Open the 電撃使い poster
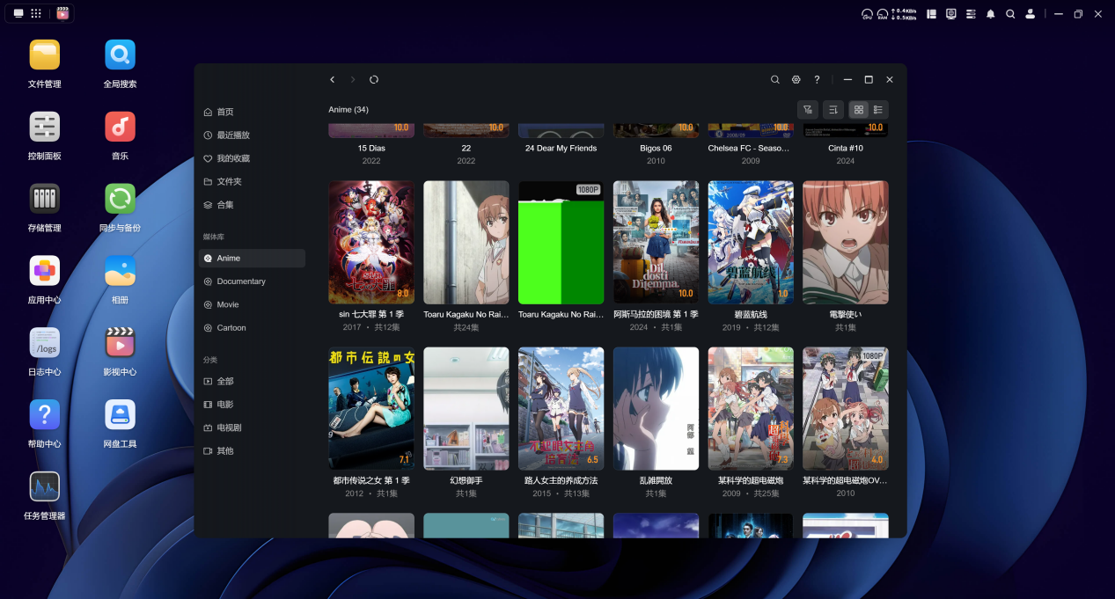Screen dimensions: 1115x599 coord(846,243)
